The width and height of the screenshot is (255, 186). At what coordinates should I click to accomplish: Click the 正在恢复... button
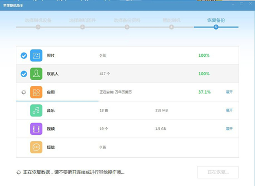point(218,172)
